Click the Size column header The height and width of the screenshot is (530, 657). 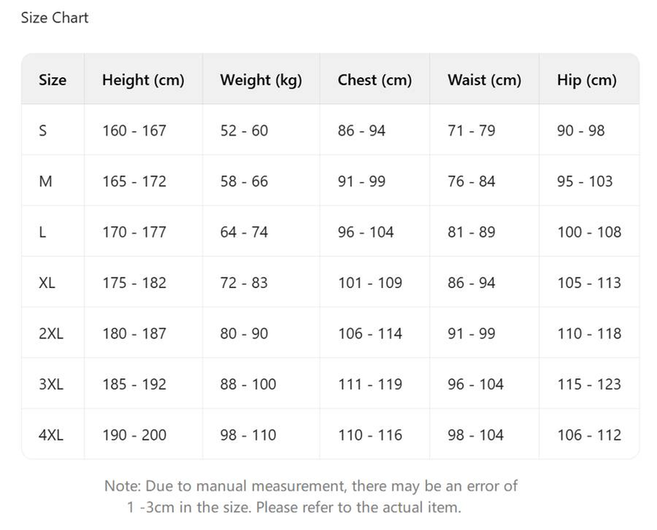(x=53, y=80)
